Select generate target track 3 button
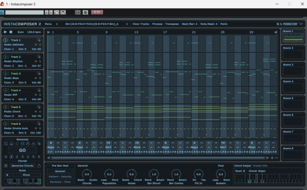Image resolution: width=307 pixels, height=190 pixels. tap(23, 157)
